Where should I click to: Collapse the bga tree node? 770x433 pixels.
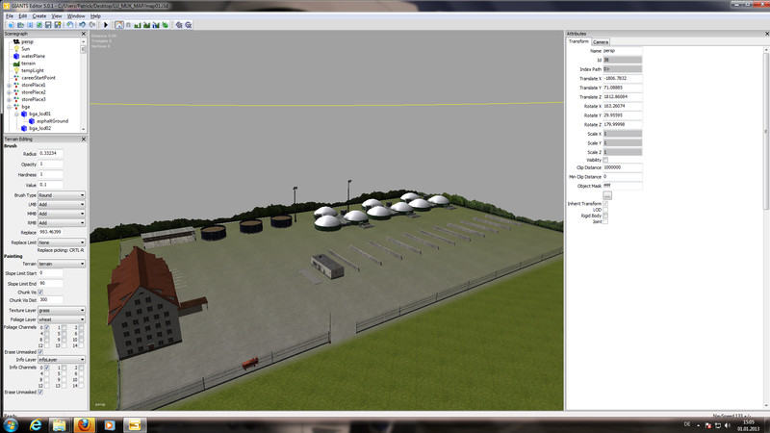(x=9, y=107)
